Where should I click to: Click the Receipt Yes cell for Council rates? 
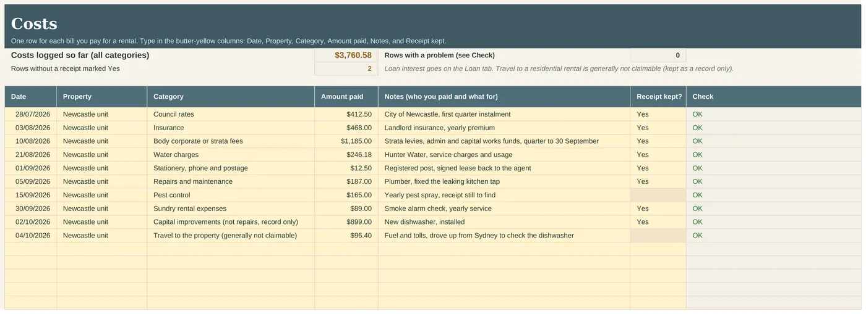pyautogui.click(x=658, y=114)
